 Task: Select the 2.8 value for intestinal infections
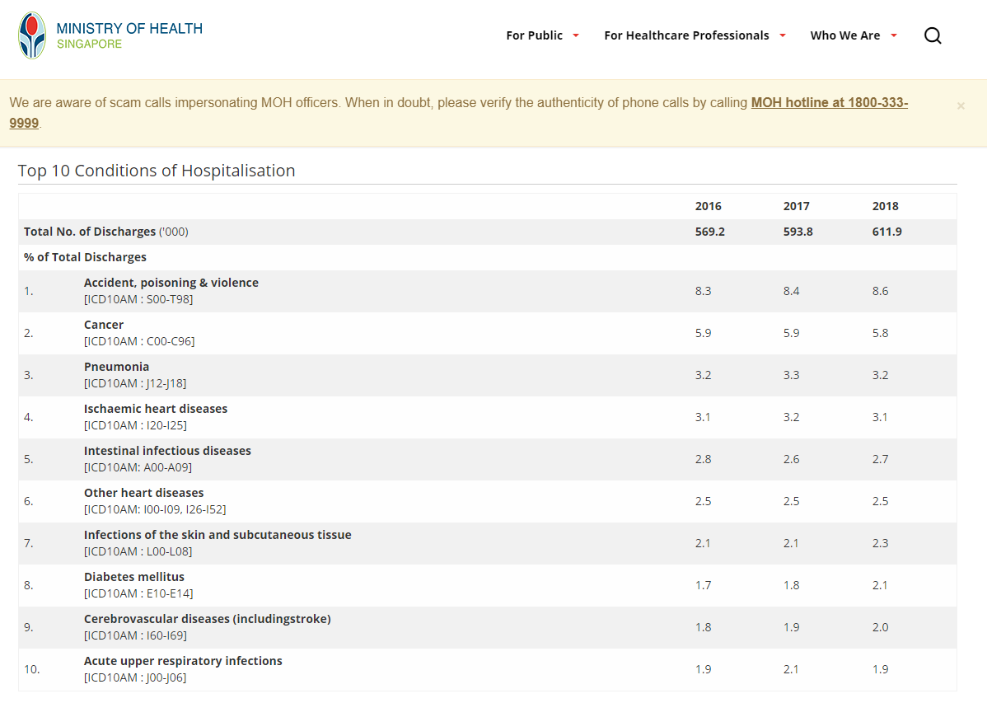tap(703, 459)
